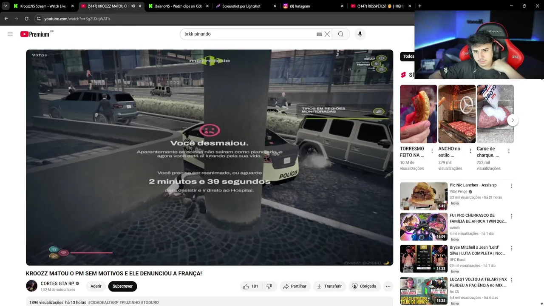This screenshot has width=544, height=306.
Task: Open Bryce Mitchell x Jean Silva thumbnail
Action: point(424,259)
